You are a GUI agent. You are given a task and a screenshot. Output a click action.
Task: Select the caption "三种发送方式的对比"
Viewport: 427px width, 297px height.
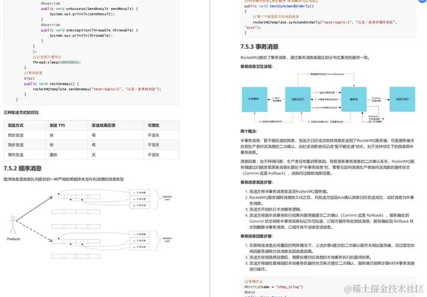21,113
